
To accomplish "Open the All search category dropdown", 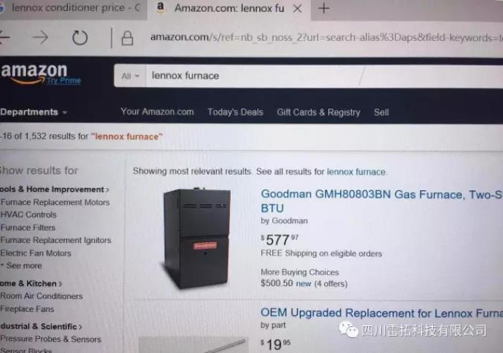I will pyautogui.click(x=130, y=77).
